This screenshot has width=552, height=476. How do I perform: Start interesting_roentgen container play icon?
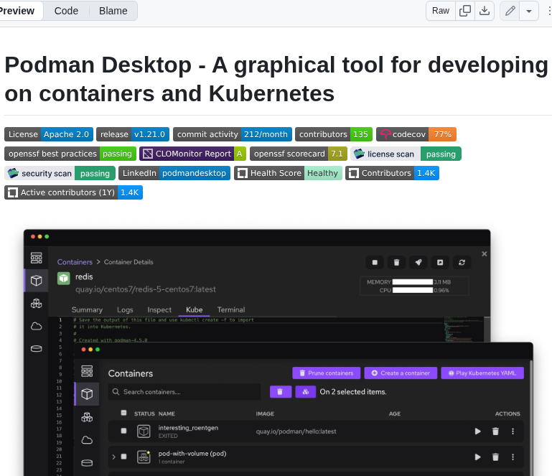point(478,431)
